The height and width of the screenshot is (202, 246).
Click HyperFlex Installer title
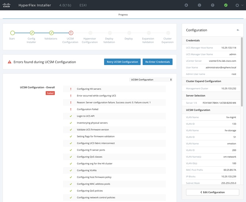click(35, 5)
